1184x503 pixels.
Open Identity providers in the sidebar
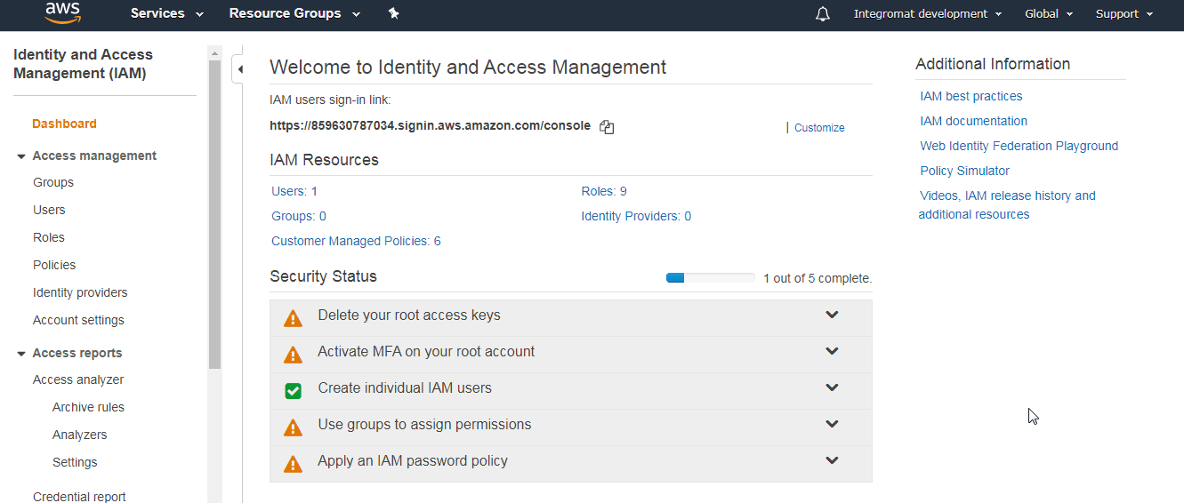click(x=80, y=292)
